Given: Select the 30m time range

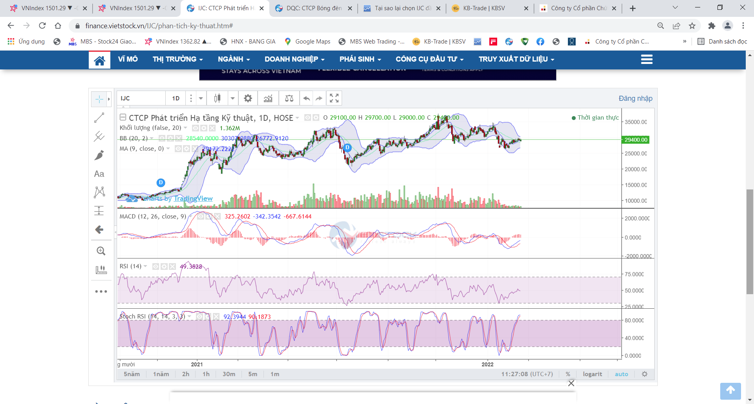Looking at the screenshot, I should [x=229, y=374].
